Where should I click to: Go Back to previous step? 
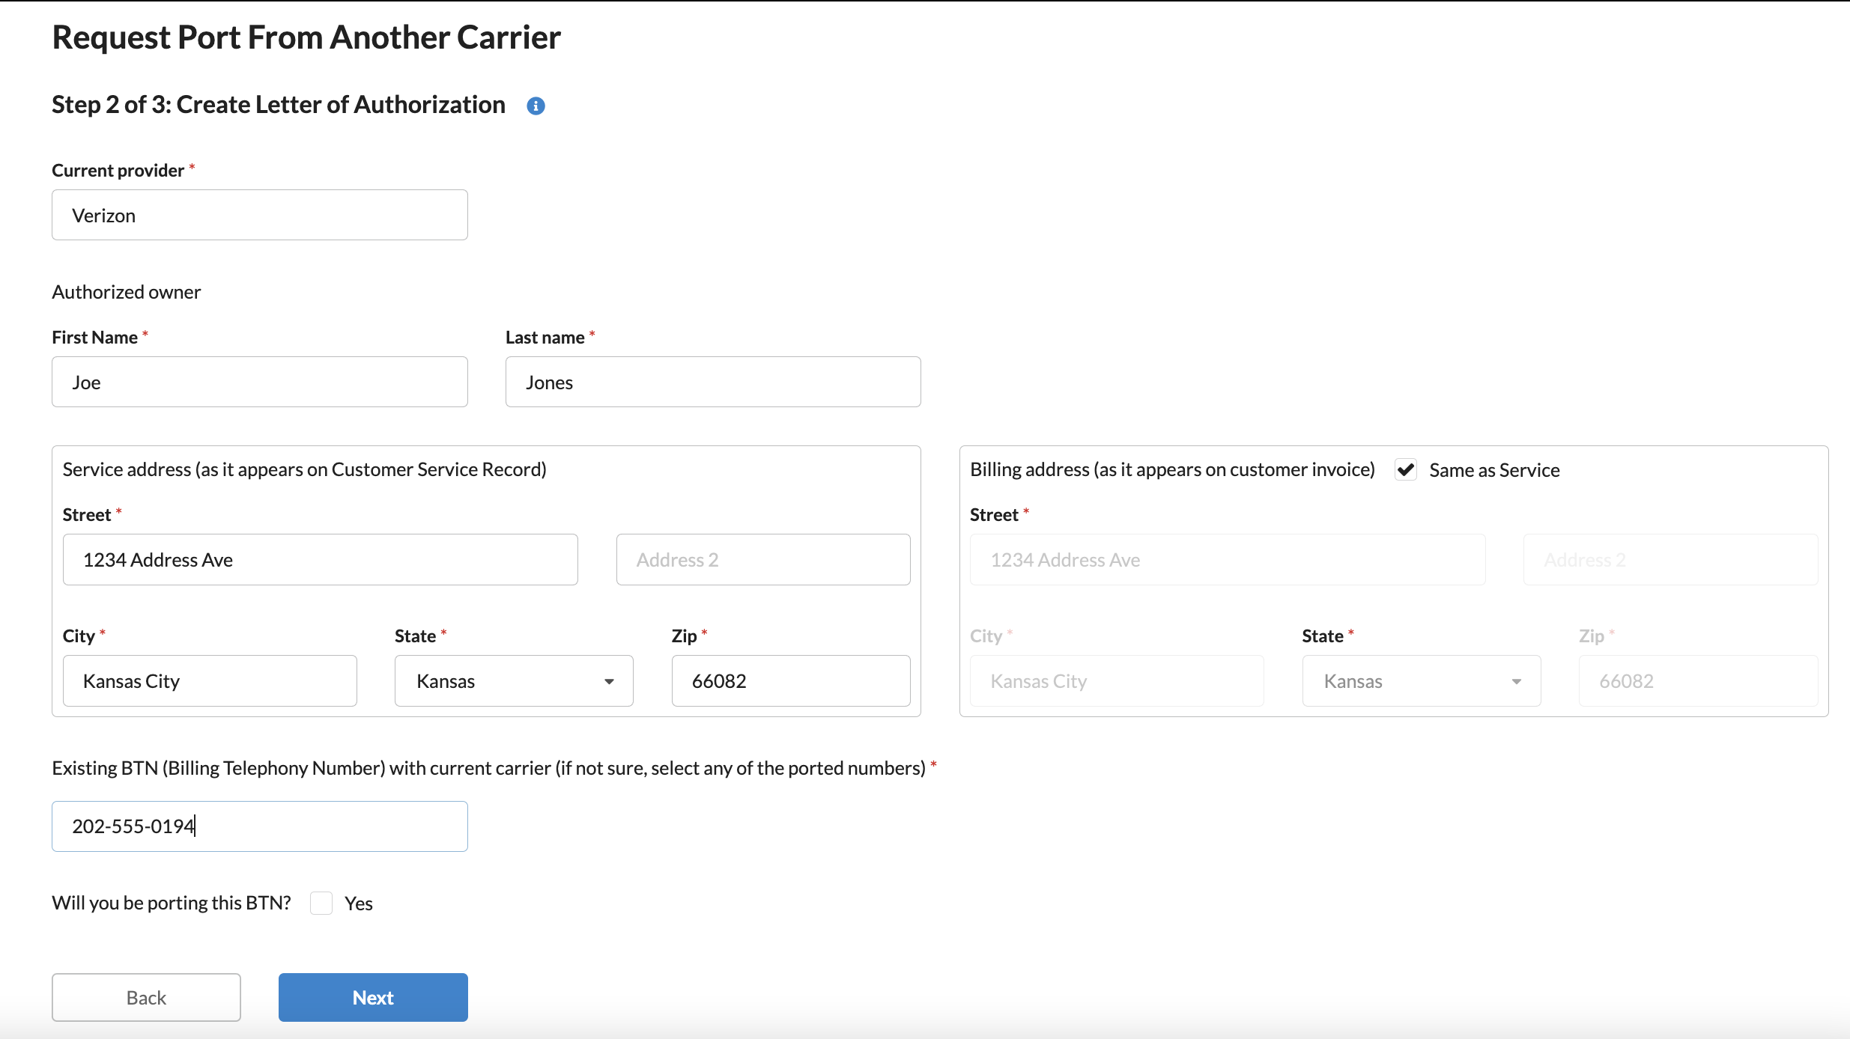(146, 997)
